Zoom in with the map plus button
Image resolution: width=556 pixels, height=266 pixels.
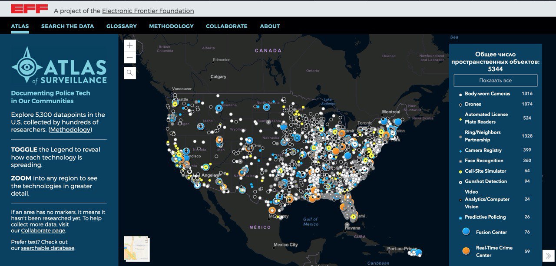(x=130, y=46)
